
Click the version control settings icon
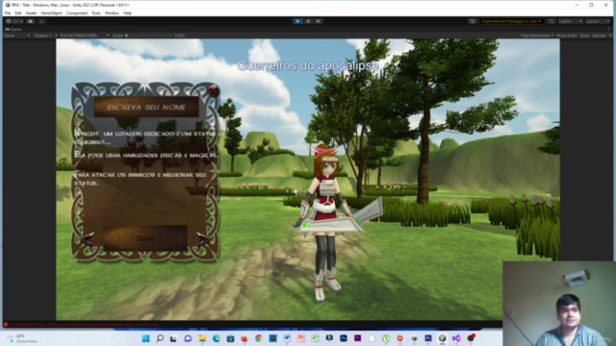pos(41,21)
